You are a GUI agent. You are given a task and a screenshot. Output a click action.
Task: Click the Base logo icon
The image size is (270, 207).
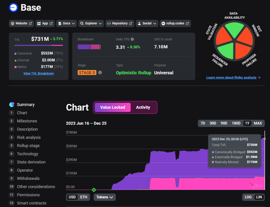point(13,8)
